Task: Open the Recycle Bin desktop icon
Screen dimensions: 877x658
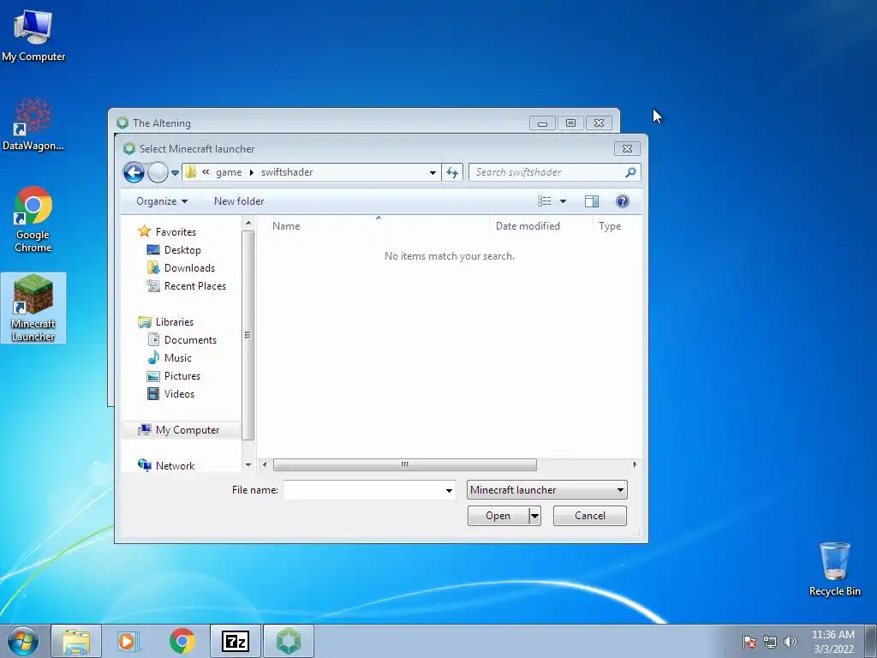Action: (834, 569)
